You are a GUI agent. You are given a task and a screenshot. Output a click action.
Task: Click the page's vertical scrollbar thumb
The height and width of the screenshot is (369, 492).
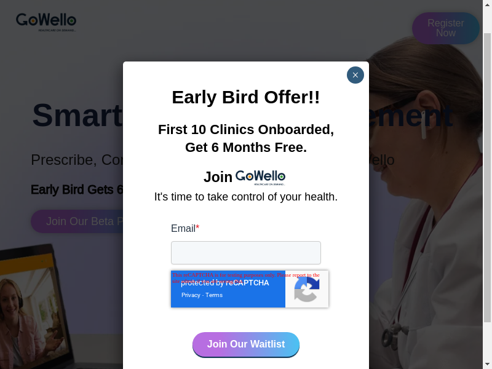pos(487,177)
